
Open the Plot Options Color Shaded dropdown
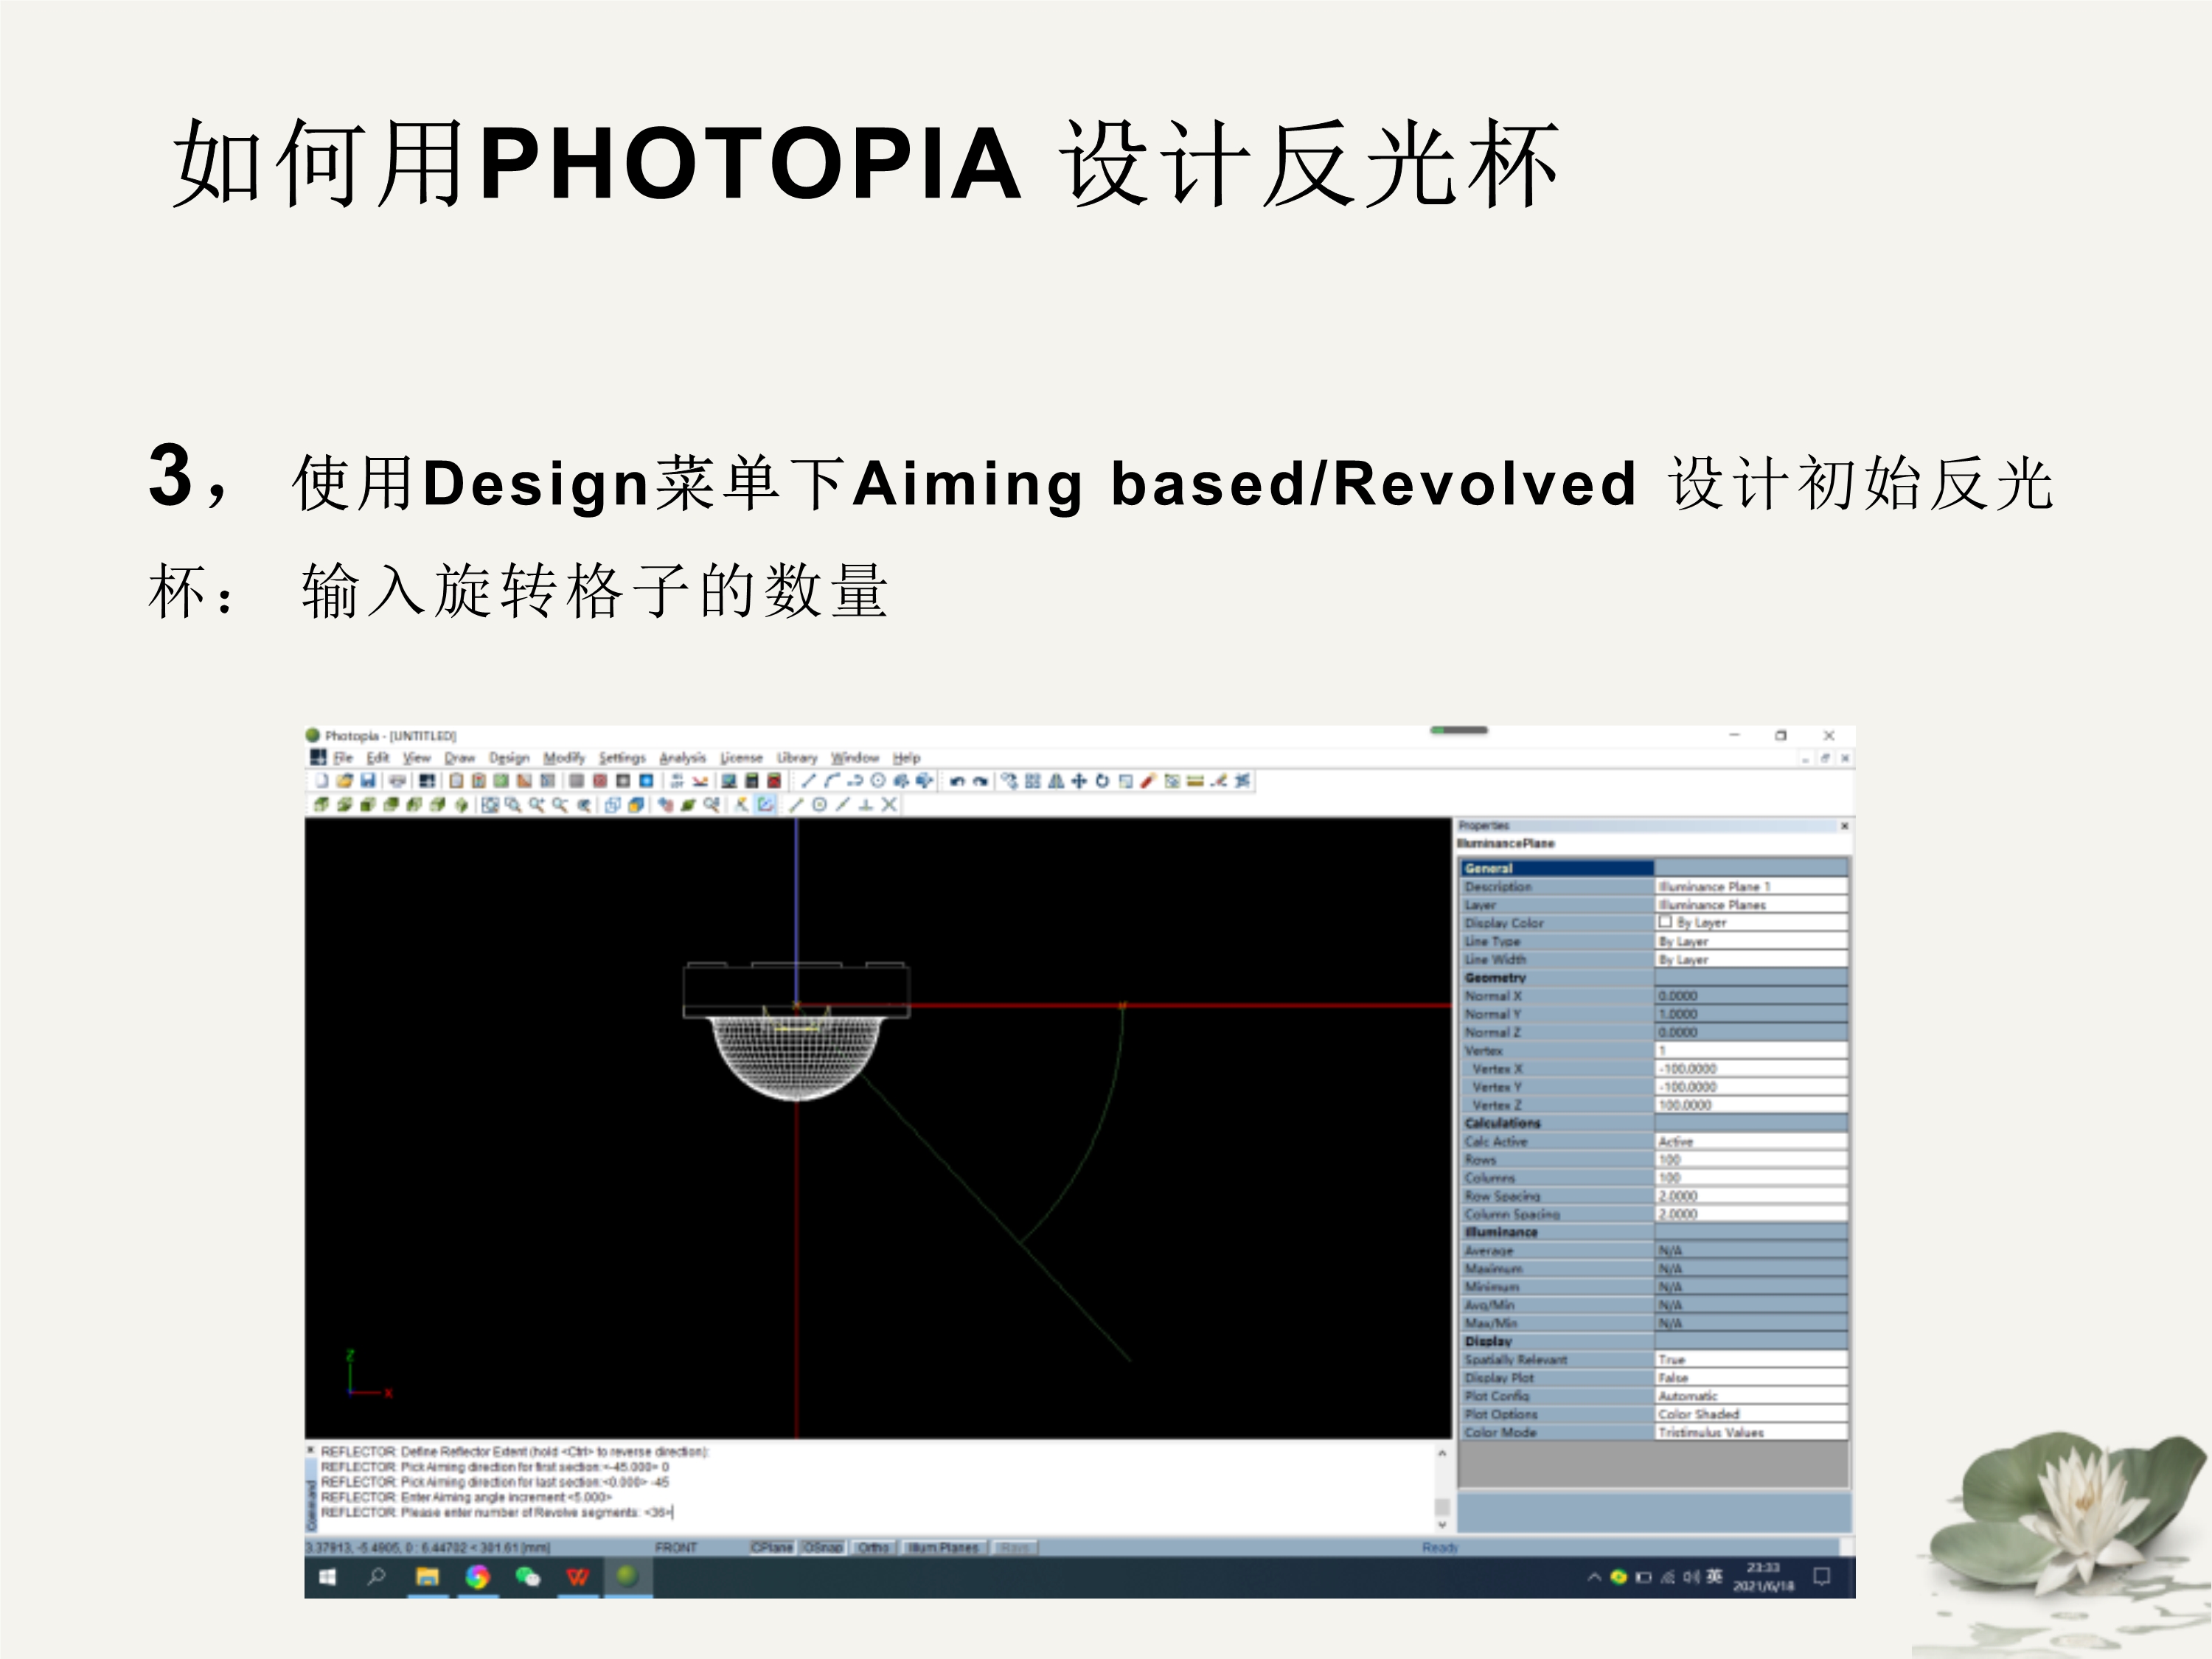tap(1750, 1414)
